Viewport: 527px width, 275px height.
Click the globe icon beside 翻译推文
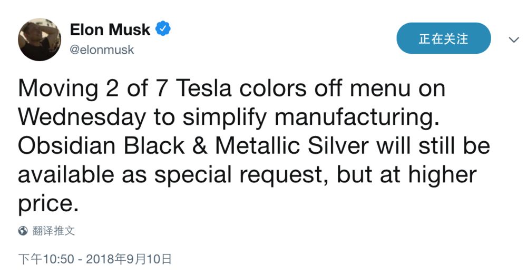[x=23, y=230]
